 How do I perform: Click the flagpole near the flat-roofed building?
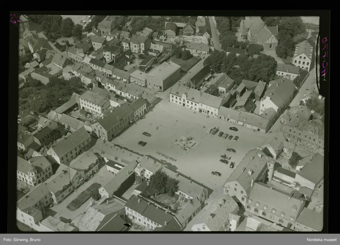(x=171, y=52)
